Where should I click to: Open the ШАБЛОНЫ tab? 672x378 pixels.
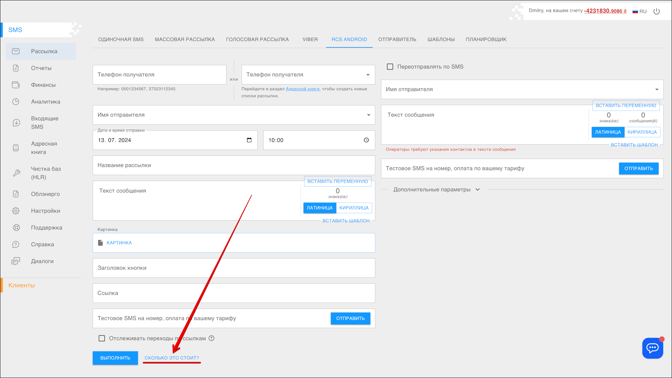pyautogui.click(x=441, y=39)
